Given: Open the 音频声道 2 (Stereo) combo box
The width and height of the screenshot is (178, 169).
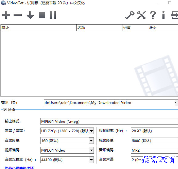Looking at the screenshot, I should click(154, 160).
